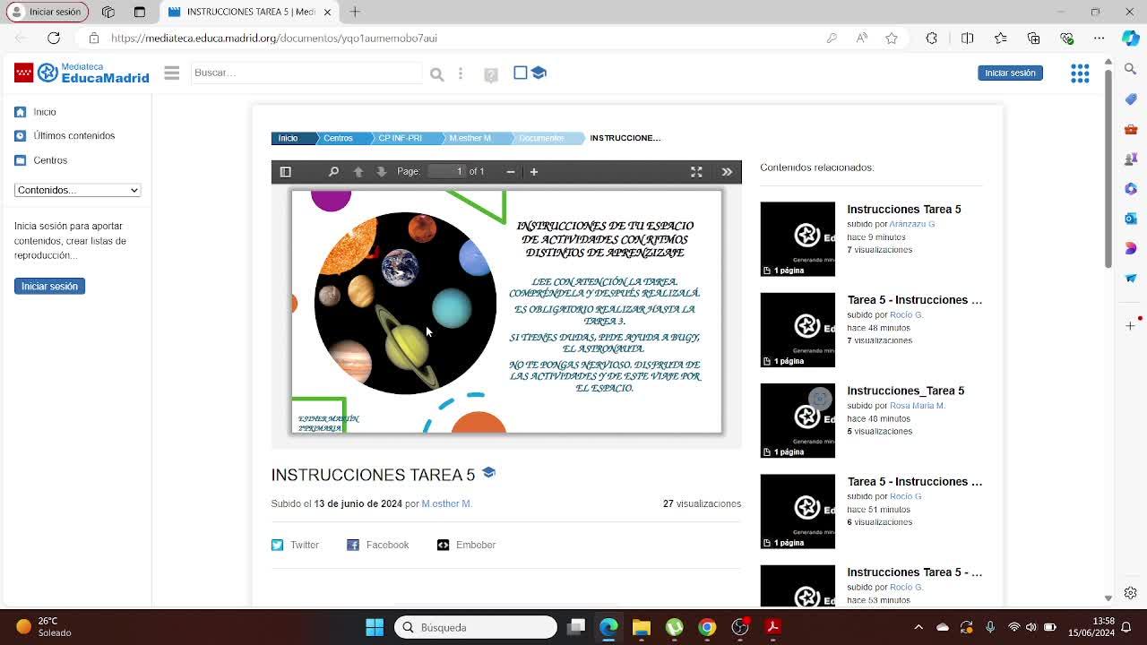Open uploader M.esther M. profile link

pyautogui.click(x=447, y=503)
